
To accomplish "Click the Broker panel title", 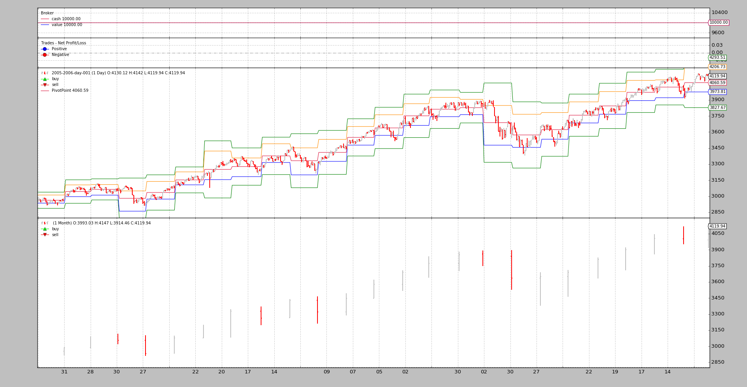I will point(47,13).
